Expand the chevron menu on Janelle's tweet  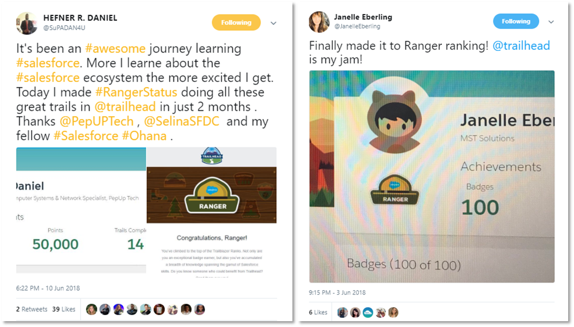pyautogui.click(x=551, y=22)
